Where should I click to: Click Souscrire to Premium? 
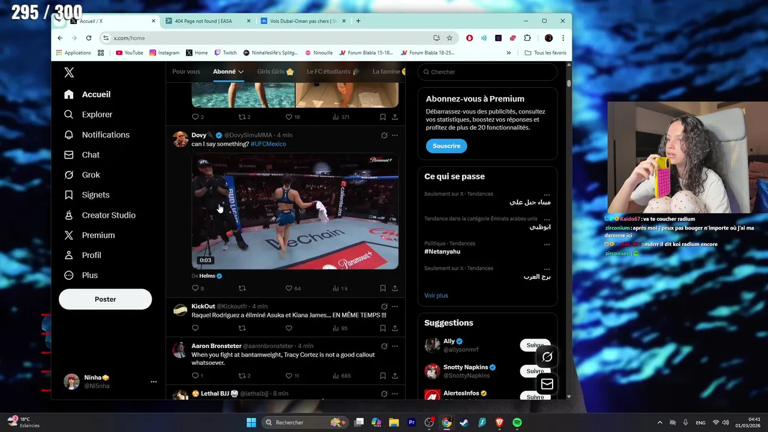pyautogui.click(x=446, y=146)
